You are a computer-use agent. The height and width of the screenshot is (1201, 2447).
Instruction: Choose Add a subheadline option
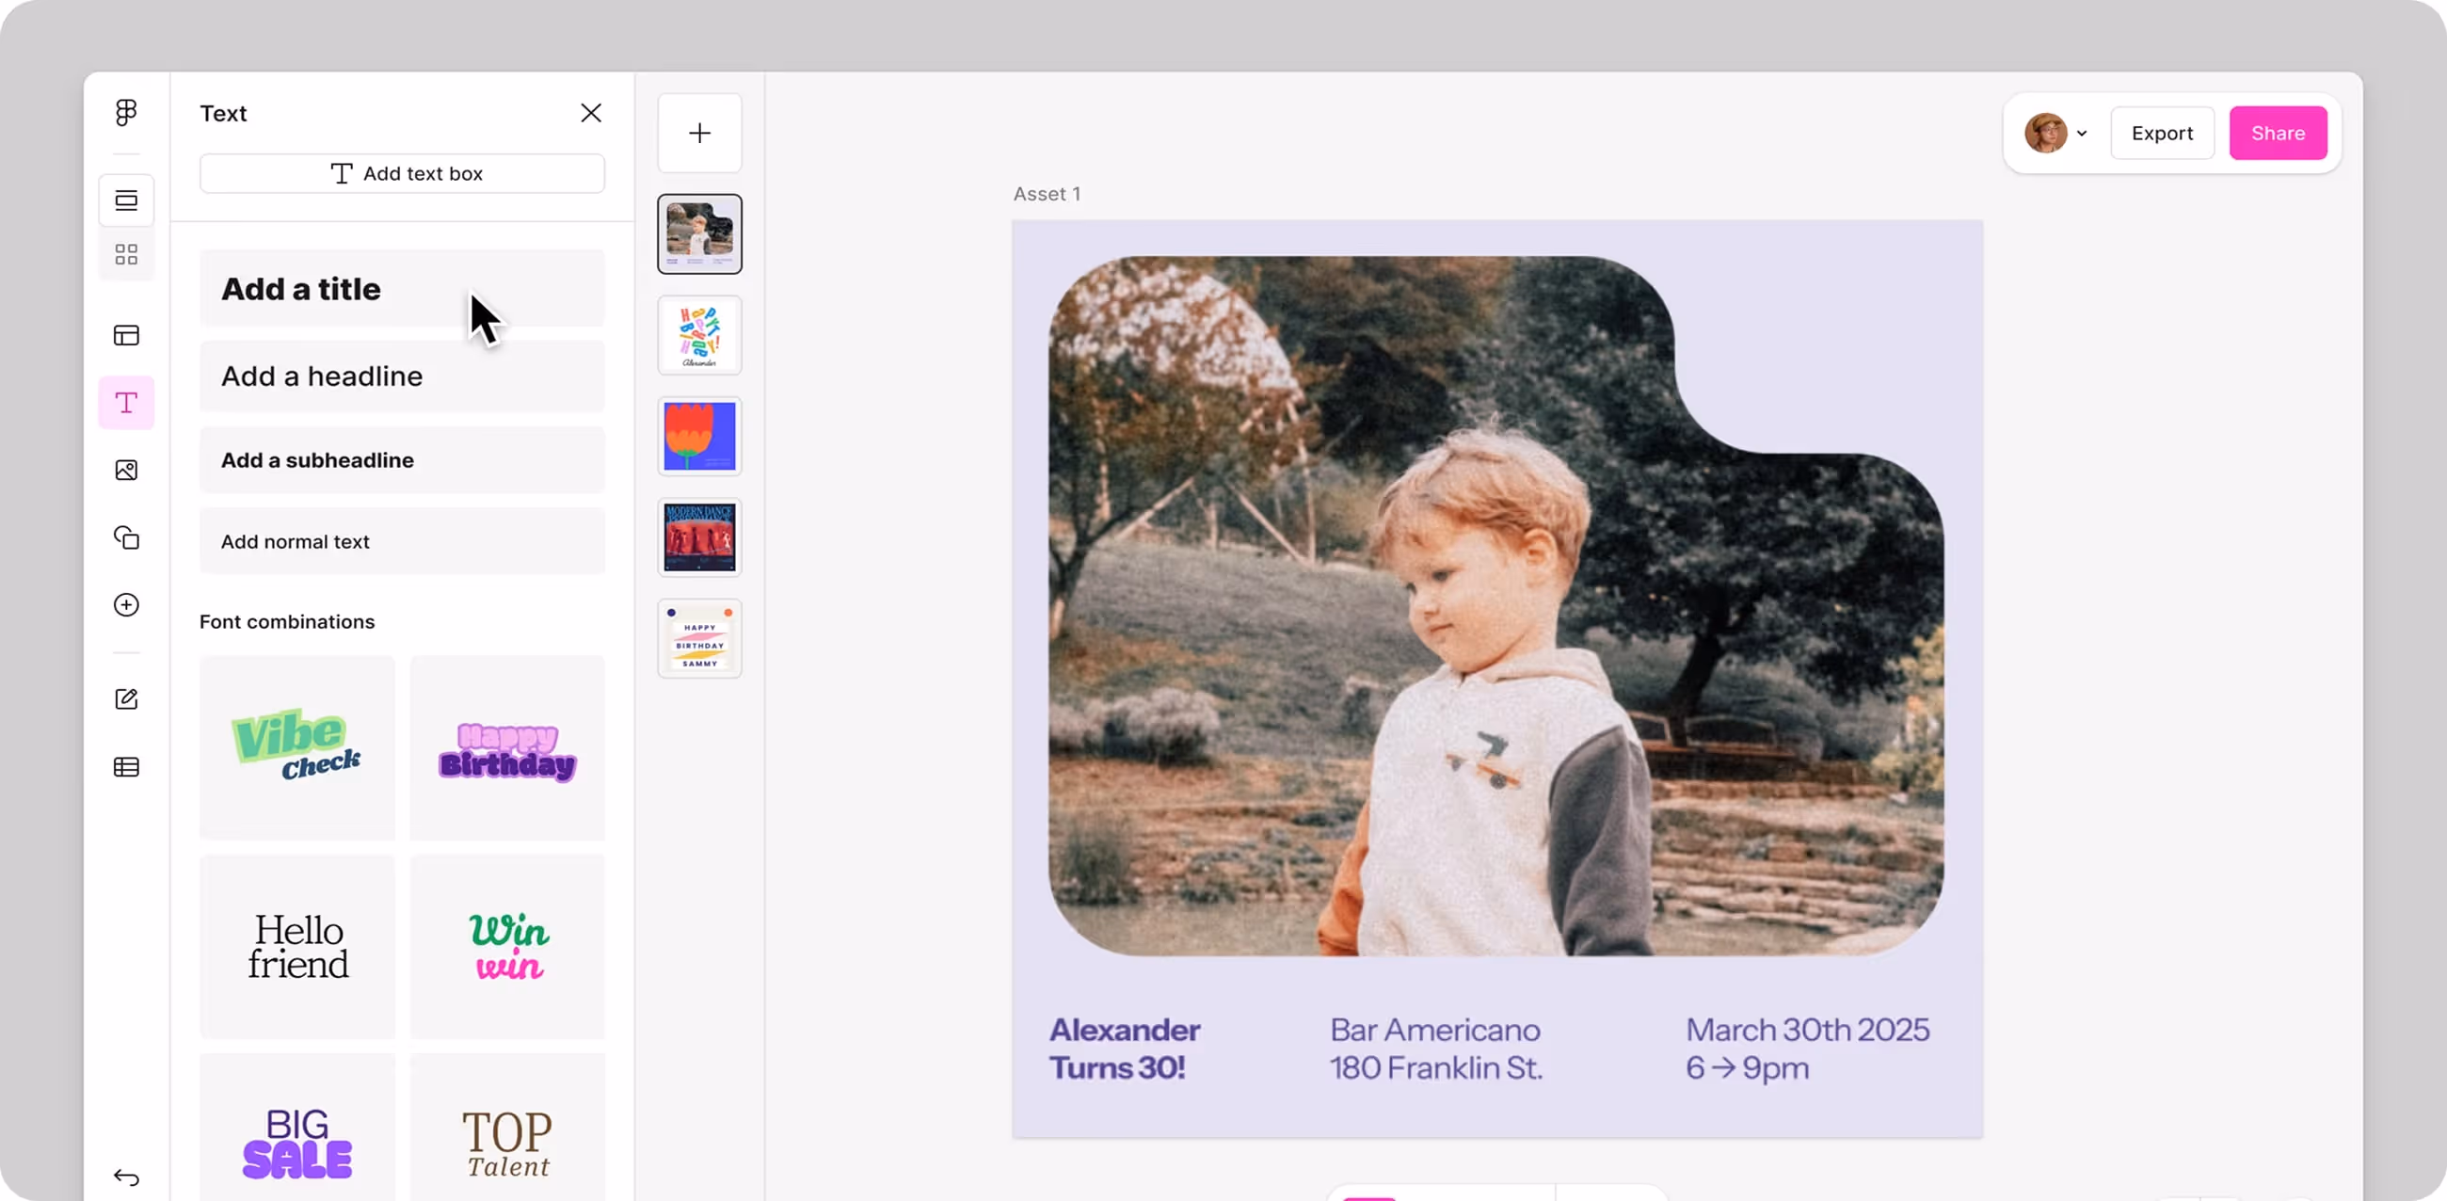click(402, 460)
